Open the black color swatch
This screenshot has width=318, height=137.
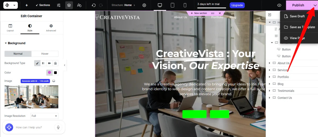coord(55,72)
